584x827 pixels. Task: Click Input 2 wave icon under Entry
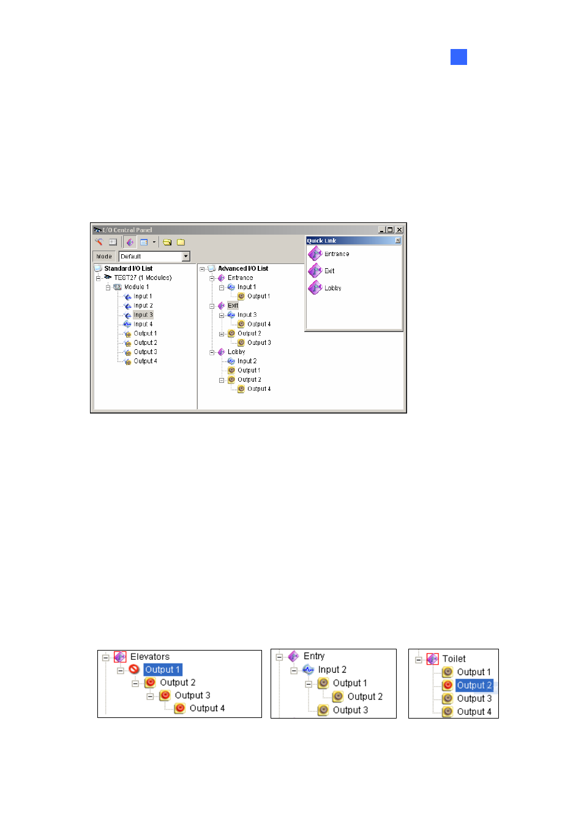click(309, 670)
